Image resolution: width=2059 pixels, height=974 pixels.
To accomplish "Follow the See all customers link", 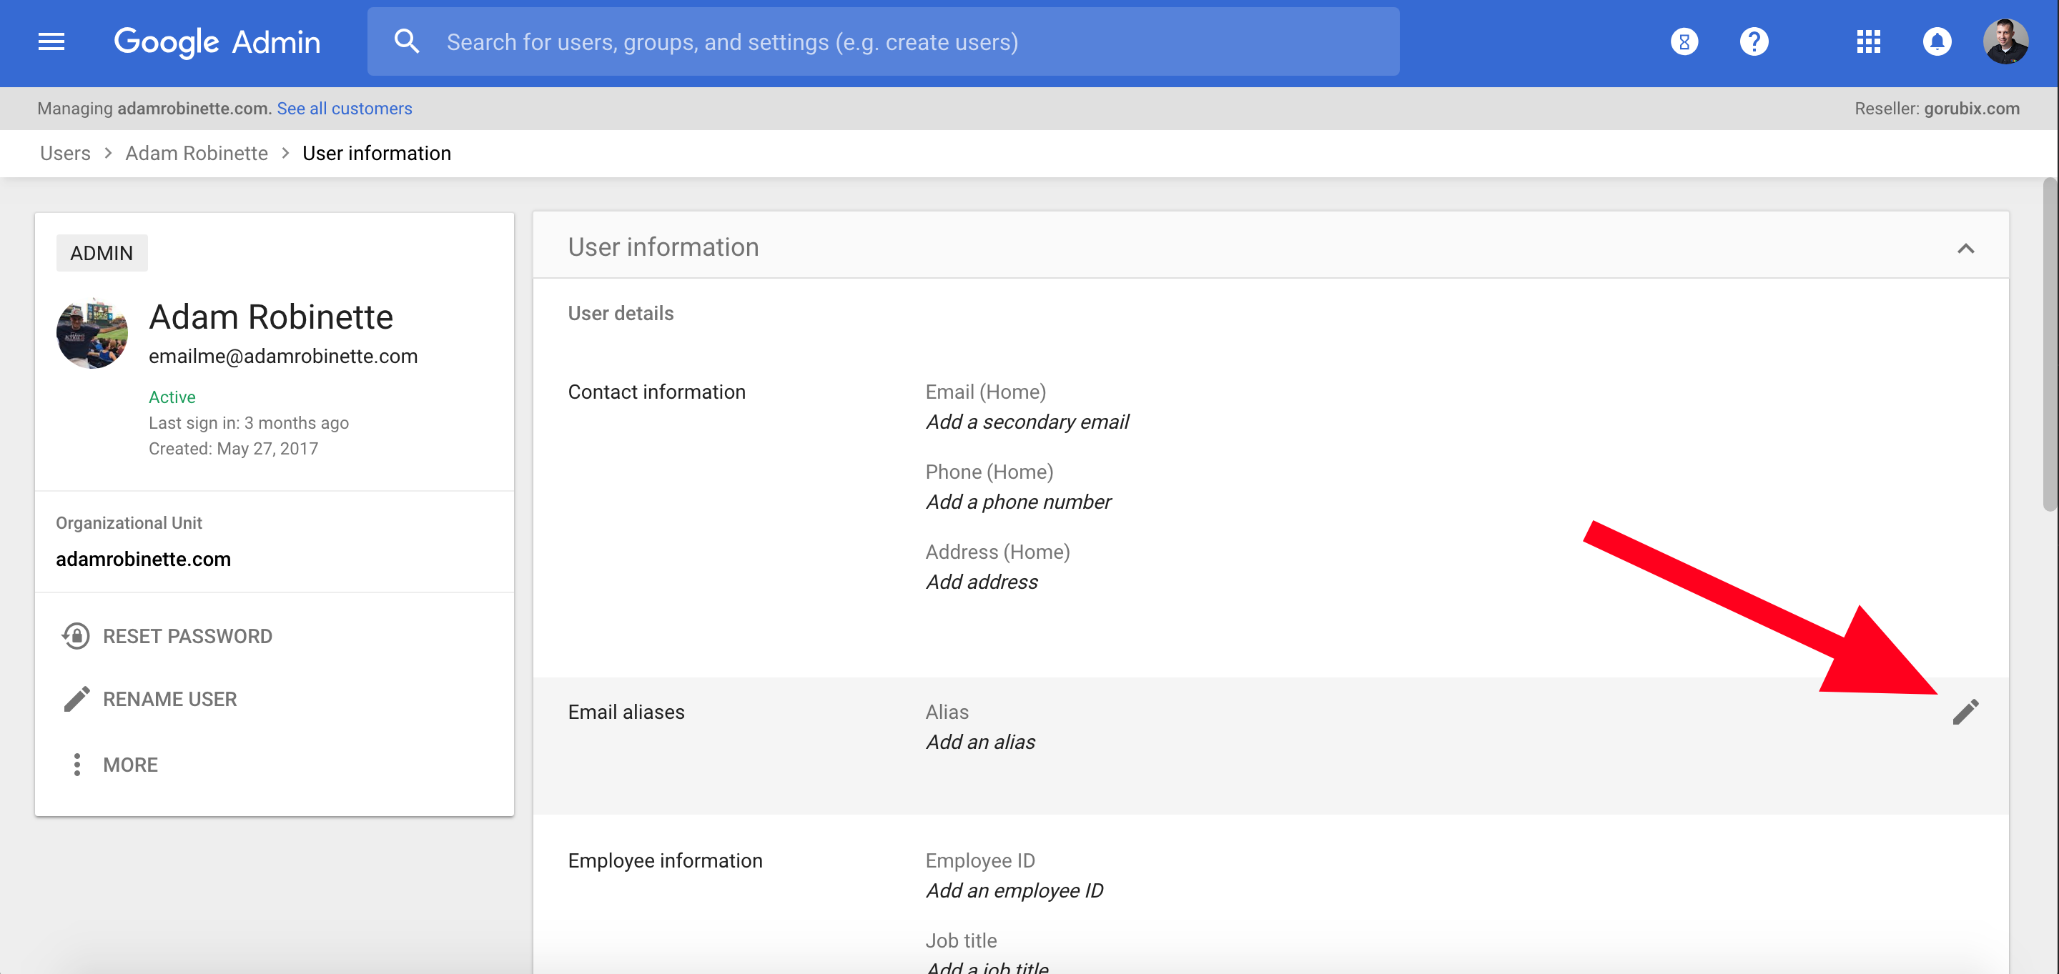I will (345, 109).
